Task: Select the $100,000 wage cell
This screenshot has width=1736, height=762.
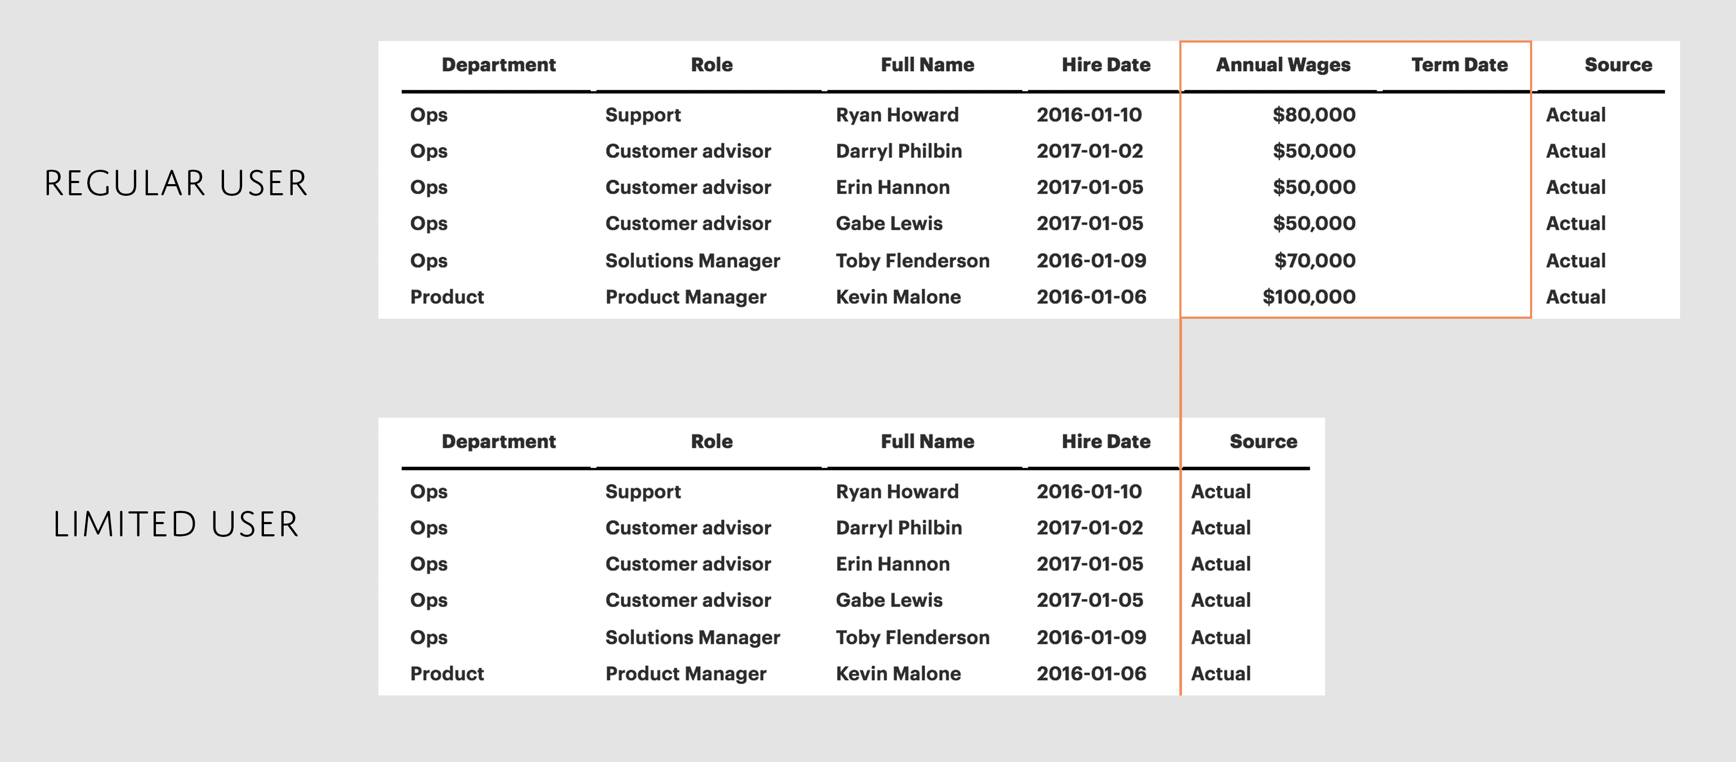Action: pyautogui.click(x=1308, y=296)
